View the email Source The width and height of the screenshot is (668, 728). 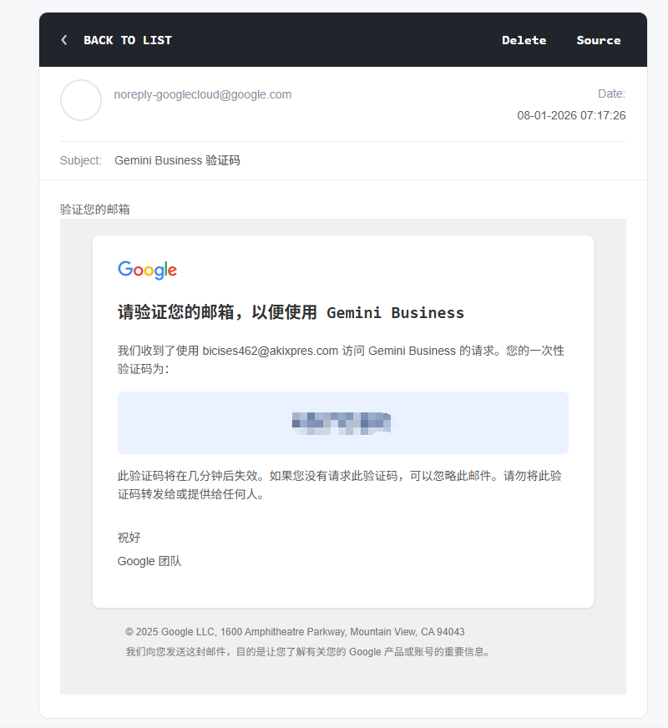598,40
